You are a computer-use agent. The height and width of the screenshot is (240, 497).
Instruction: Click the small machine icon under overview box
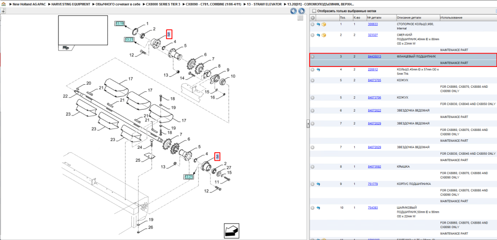tap(66, 48)
